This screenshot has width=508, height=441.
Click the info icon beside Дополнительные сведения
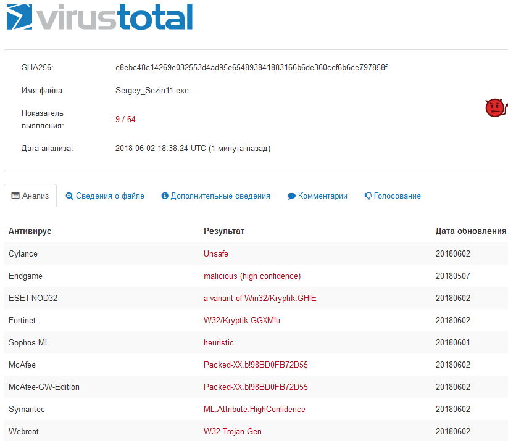(165, 196)
